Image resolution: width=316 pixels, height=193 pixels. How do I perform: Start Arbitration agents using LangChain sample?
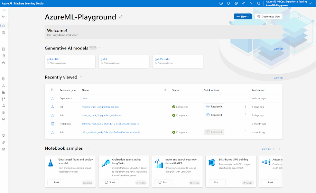point(110,182)
